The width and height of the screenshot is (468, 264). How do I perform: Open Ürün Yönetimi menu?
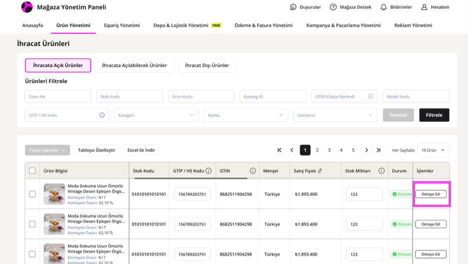pos(73,25)
